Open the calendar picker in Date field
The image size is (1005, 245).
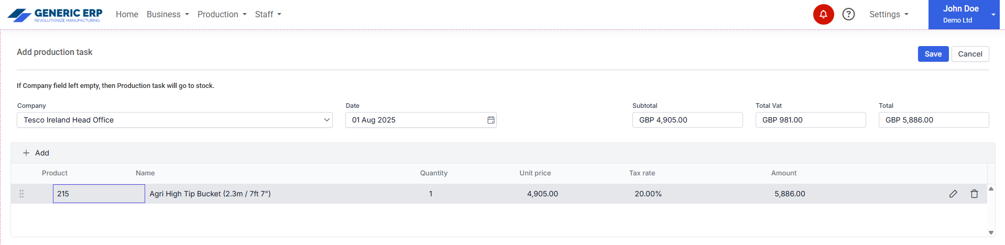point(491,120)
